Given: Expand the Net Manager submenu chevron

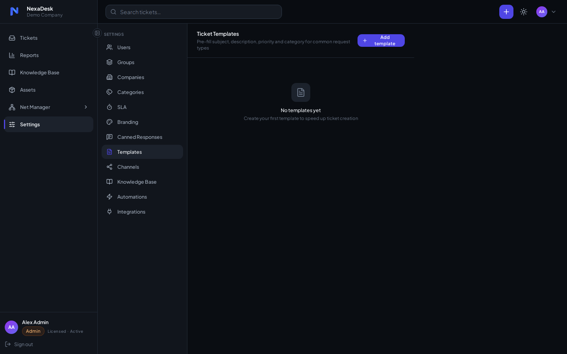Looking at the screenshot, I should point(86,107).
